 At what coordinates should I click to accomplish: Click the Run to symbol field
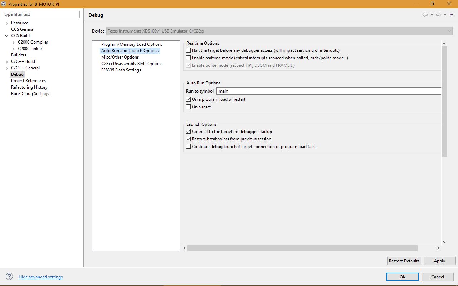click(329, 91)
